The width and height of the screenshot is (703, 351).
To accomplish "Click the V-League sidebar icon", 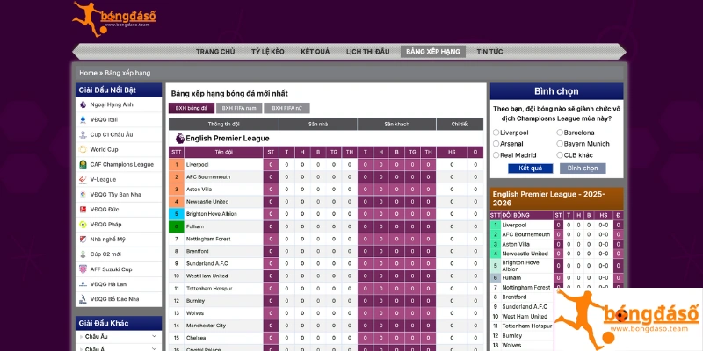I will pos(83,179).
